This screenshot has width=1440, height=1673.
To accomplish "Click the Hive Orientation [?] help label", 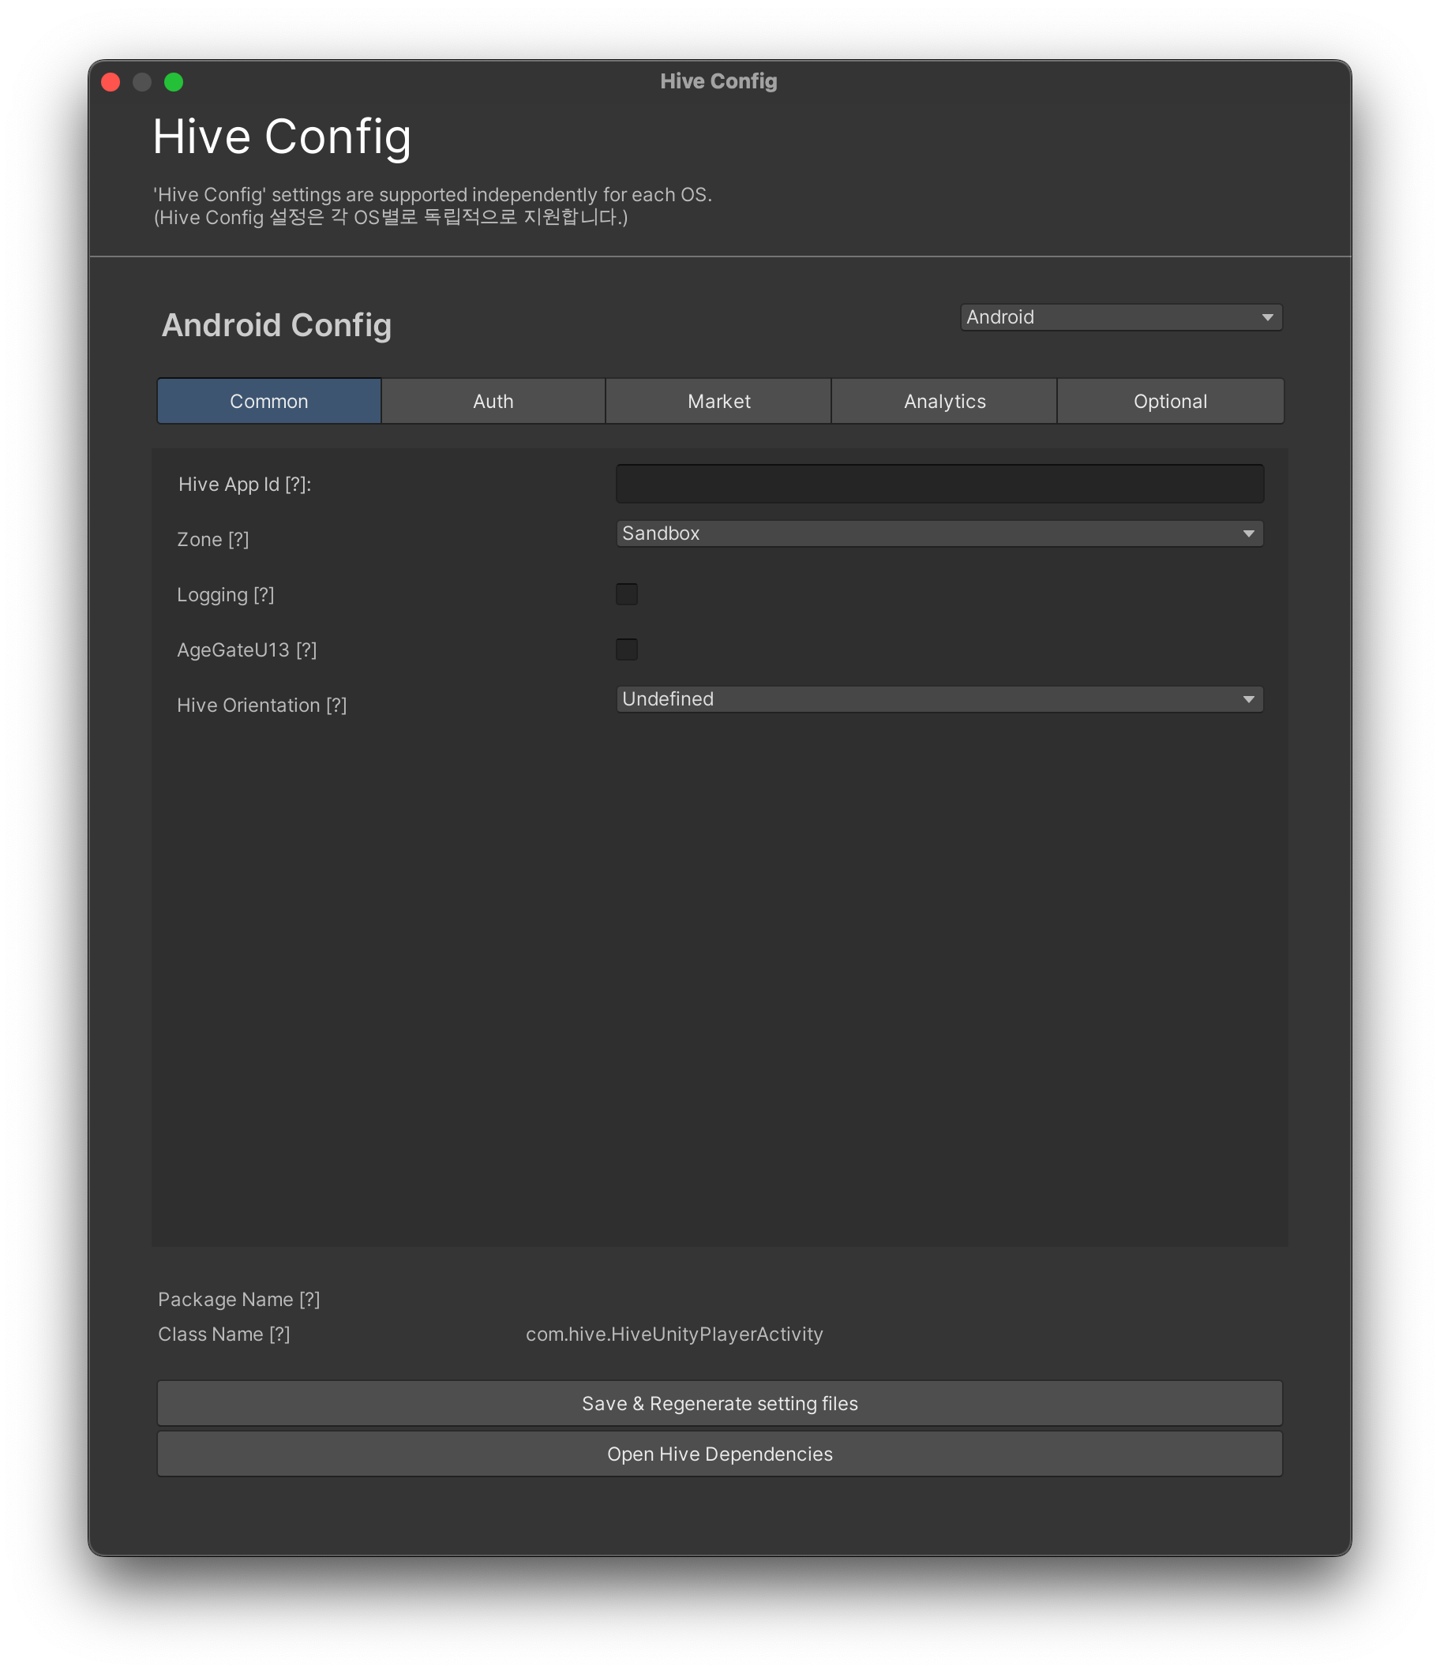I will [261, 705].
